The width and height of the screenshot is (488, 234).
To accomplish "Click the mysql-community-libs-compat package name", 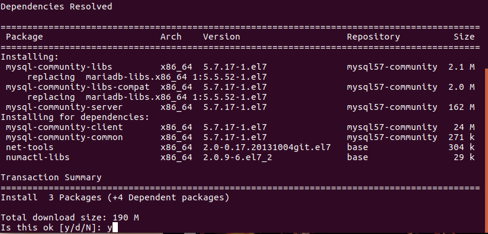I will 78,87.
